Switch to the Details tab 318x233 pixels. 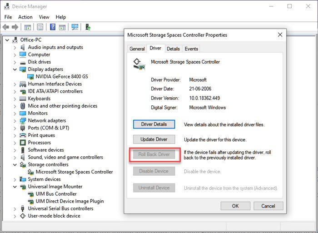point(173,49)
